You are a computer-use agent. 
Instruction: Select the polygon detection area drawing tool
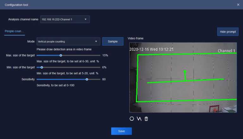click(x=132, y=119)
